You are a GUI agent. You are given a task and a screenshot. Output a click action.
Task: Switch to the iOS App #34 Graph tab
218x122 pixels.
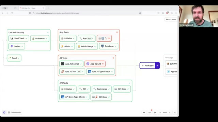tap(32, 8)
